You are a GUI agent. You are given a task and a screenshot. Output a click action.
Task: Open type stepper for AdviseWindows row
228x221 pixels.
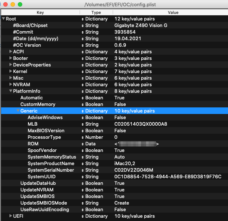coord(83,118)
